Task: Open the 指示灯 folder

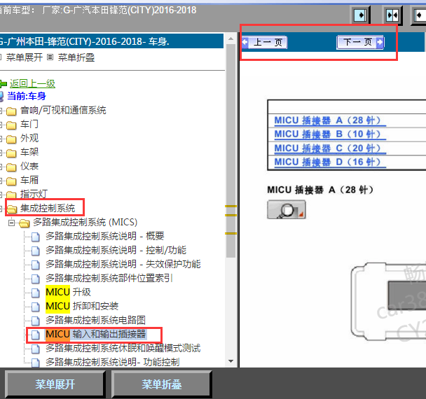Action: tap(34, 194)
